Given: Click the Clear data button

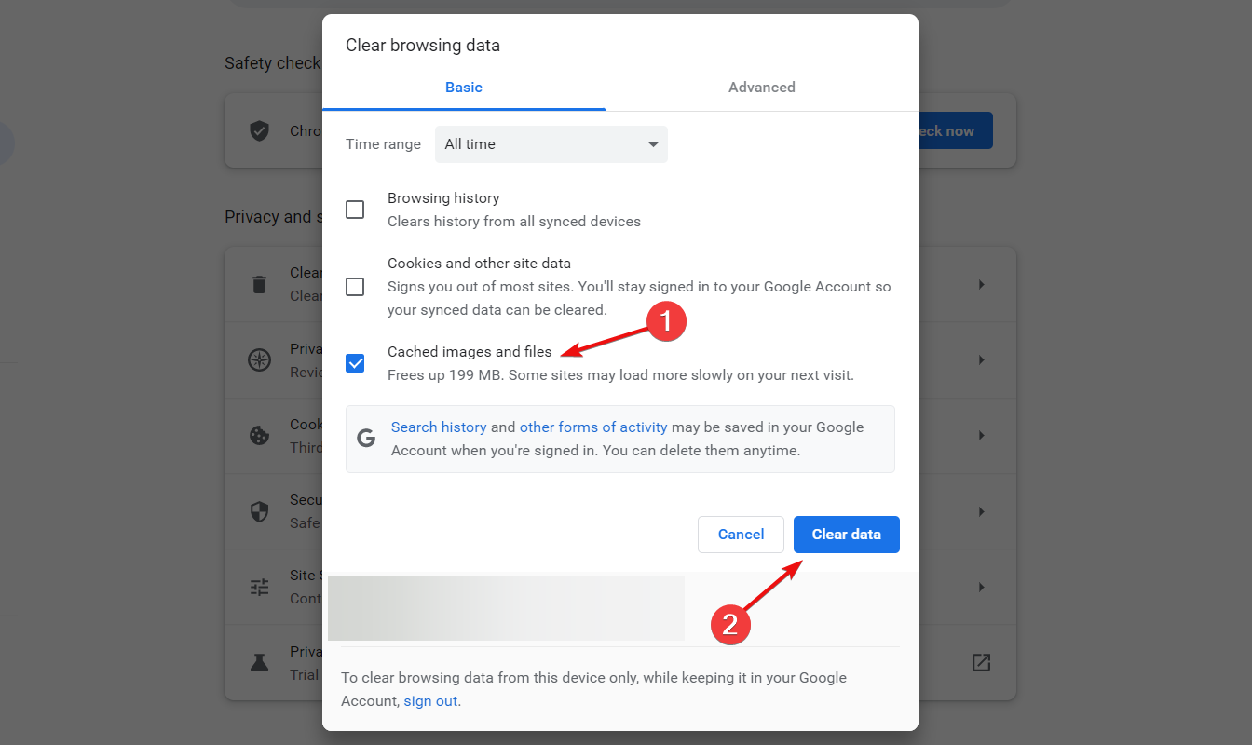Looking at the screenshot, I should click(x=847, y=535).
